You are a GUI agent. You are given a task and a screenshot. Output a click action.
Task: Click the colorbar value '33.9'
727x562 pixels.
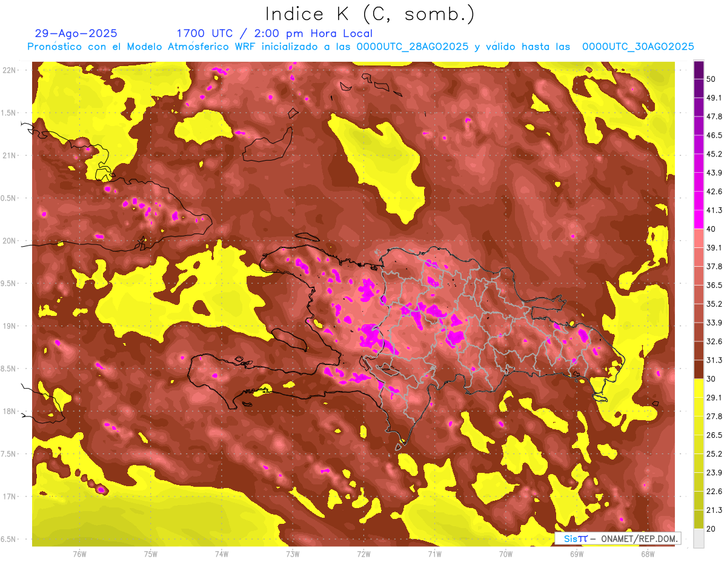(x=714, y=323)
